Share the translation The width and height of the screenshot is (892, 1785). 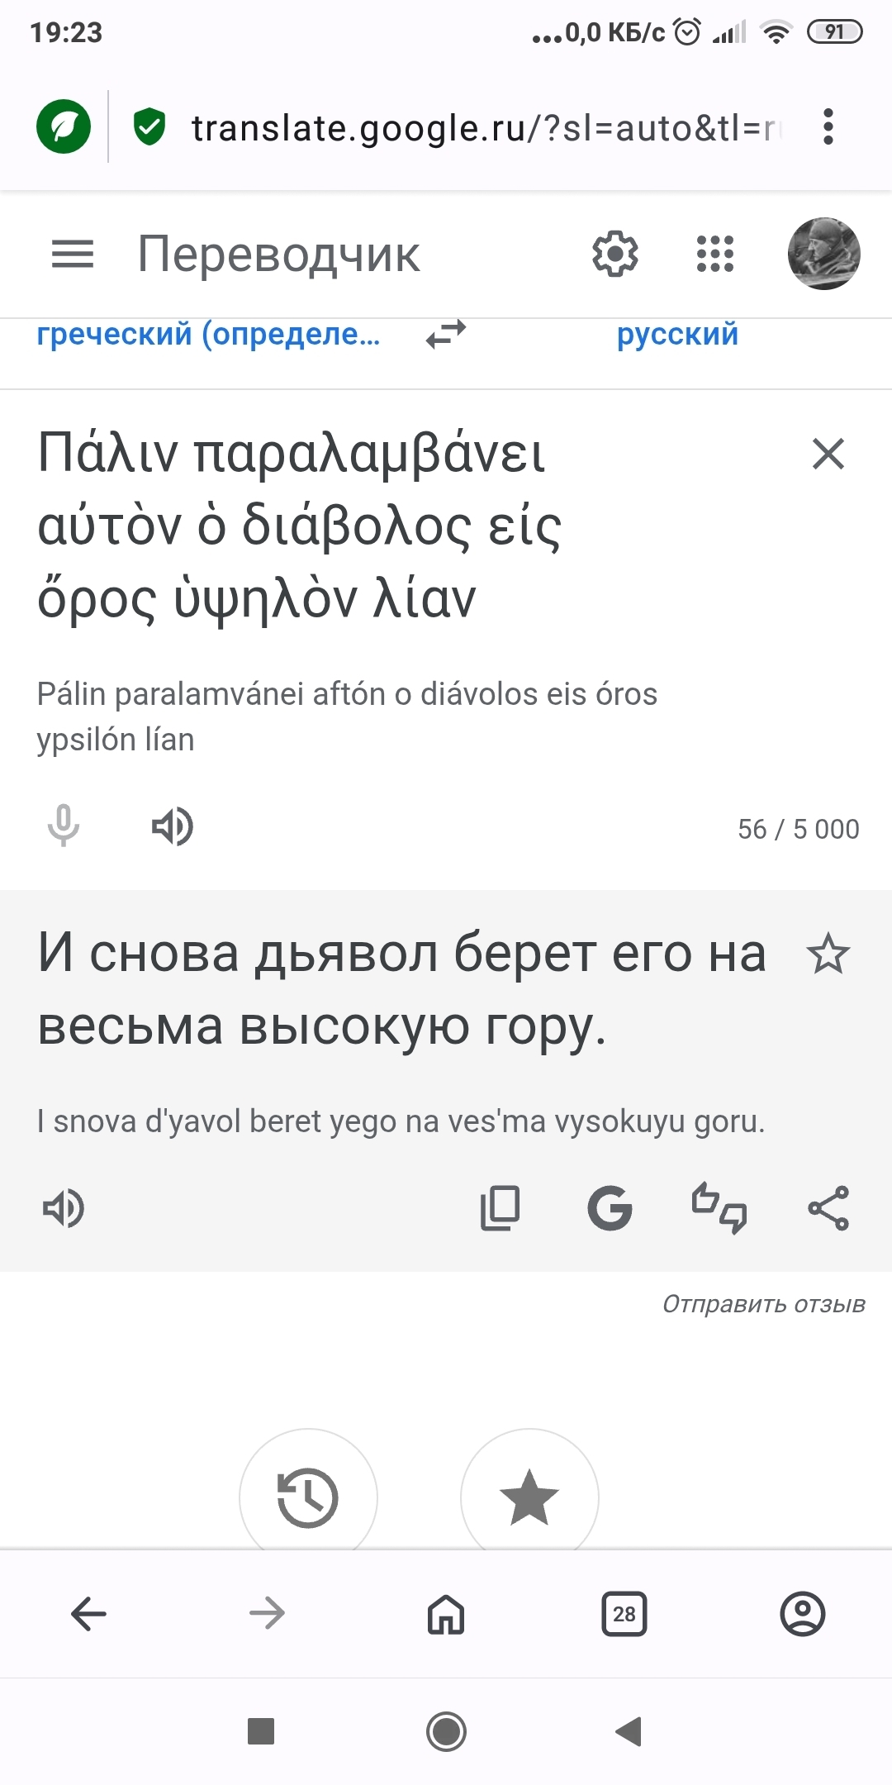(x=828, y=1208)
